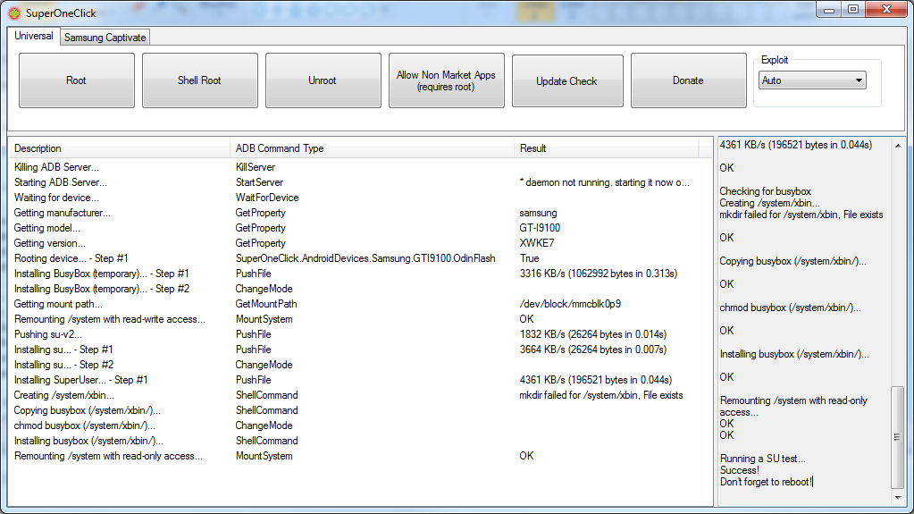
Task: Allow Non Market Apps button
Action: click(x=446, y=80)
